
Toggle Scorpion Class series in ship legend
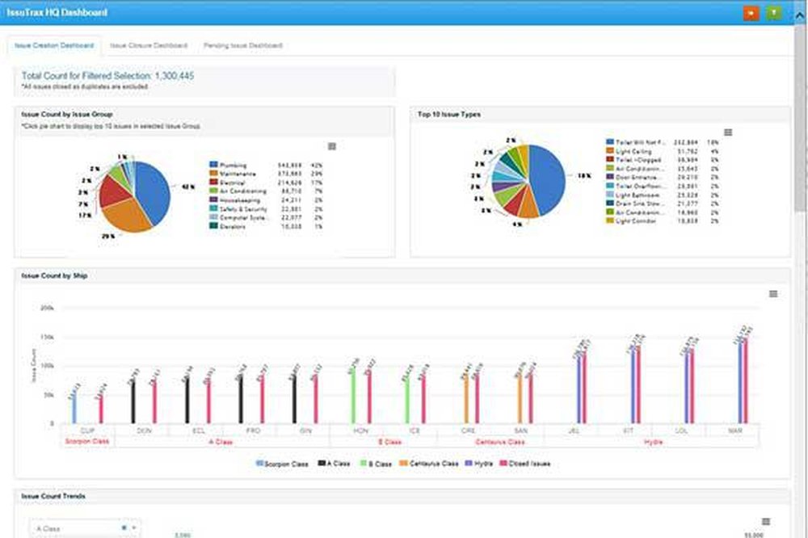[282, 464]
